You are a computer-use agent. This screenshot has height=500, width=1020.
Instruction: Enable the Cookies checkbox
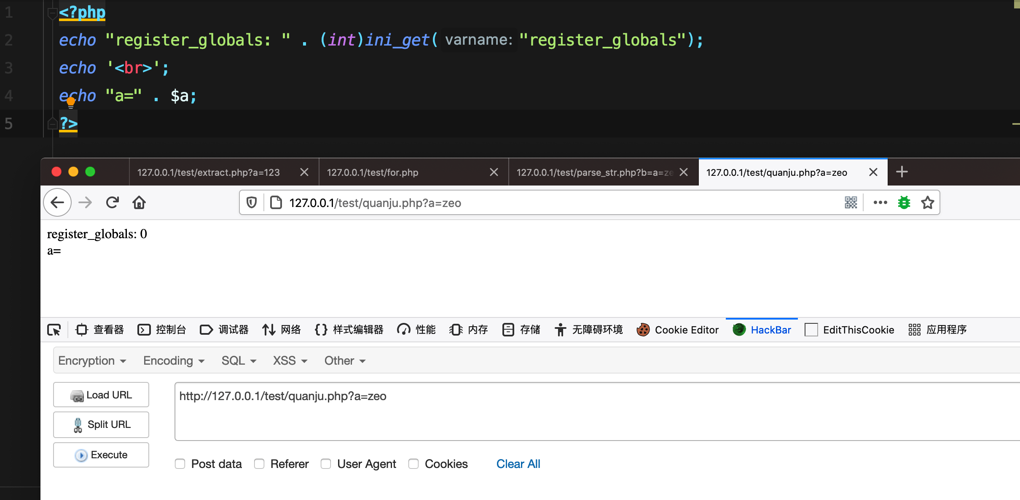tap(413, 464)
